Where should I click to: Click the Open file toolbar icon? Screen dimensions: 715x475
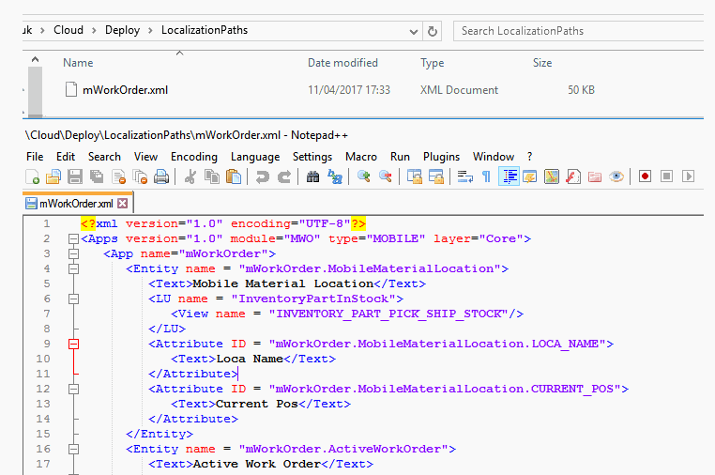53,176
